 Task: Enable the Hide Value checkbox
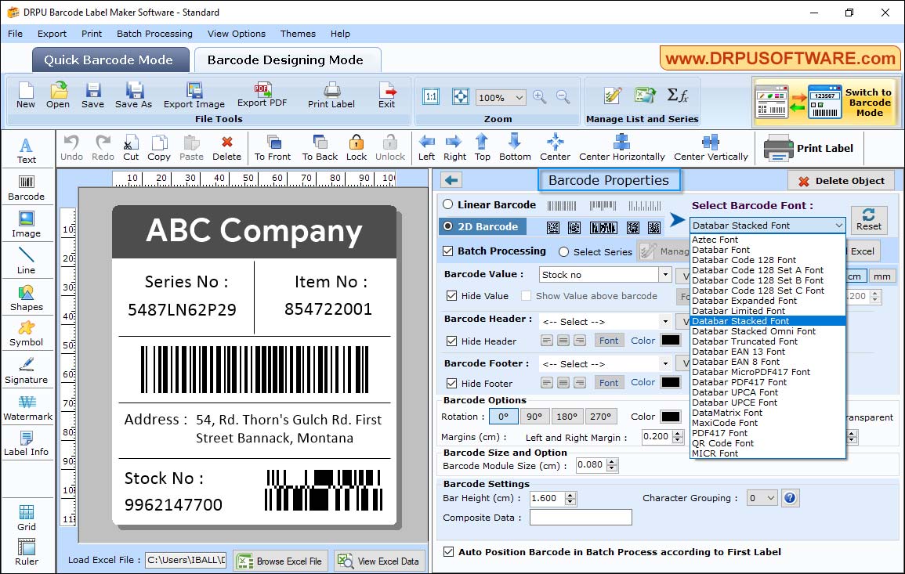[x=454, y=296]
